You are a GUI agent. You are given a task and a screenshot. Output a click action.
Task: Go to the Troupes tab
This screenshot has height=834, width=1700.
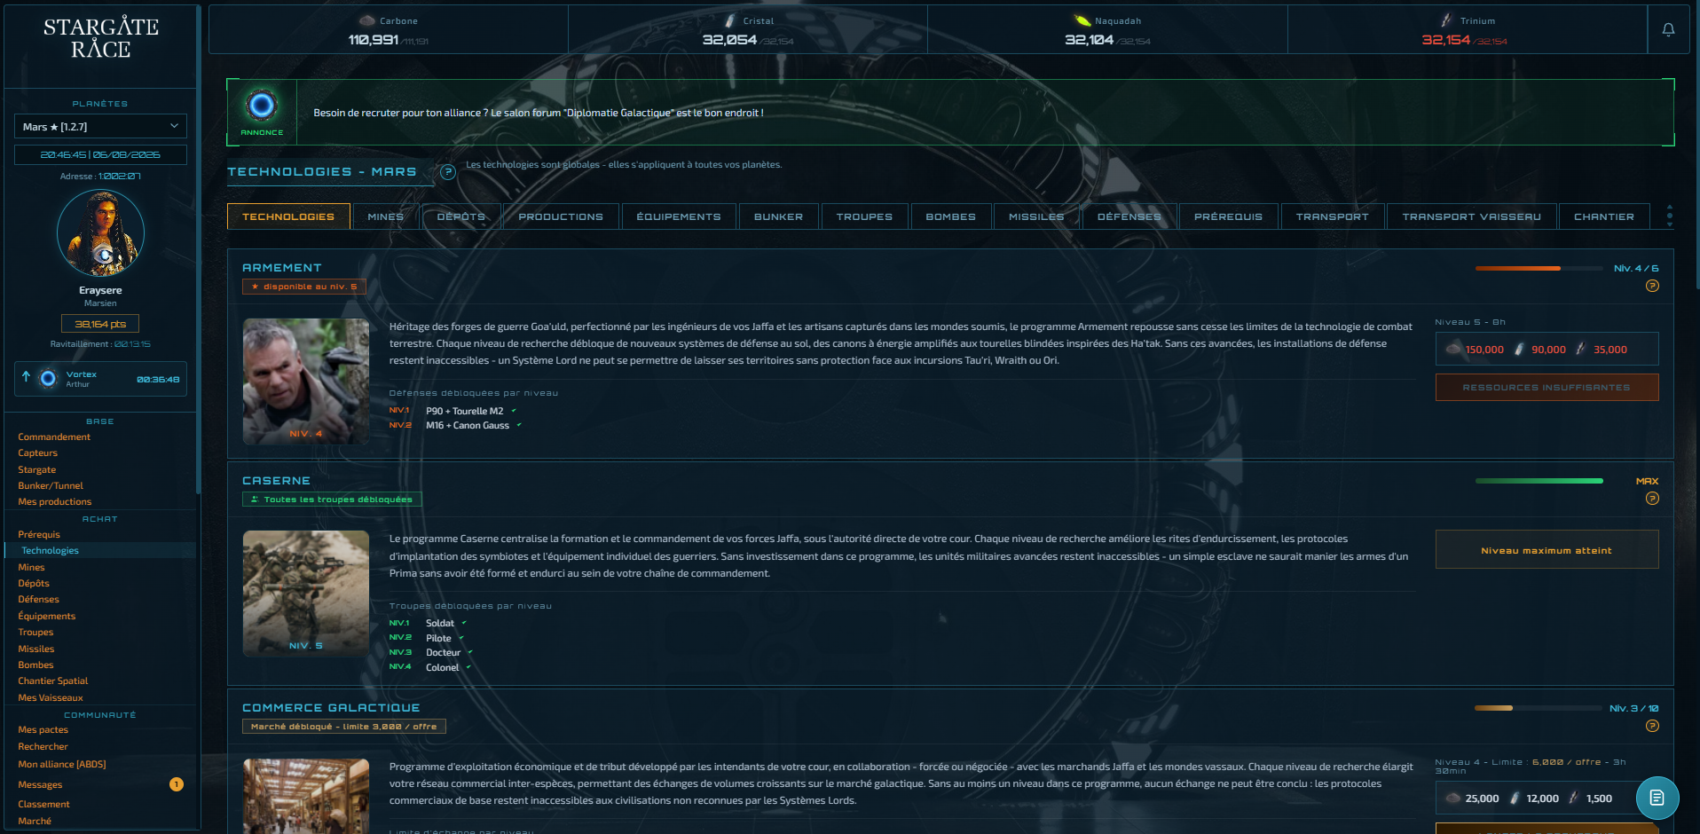point(864,216)
